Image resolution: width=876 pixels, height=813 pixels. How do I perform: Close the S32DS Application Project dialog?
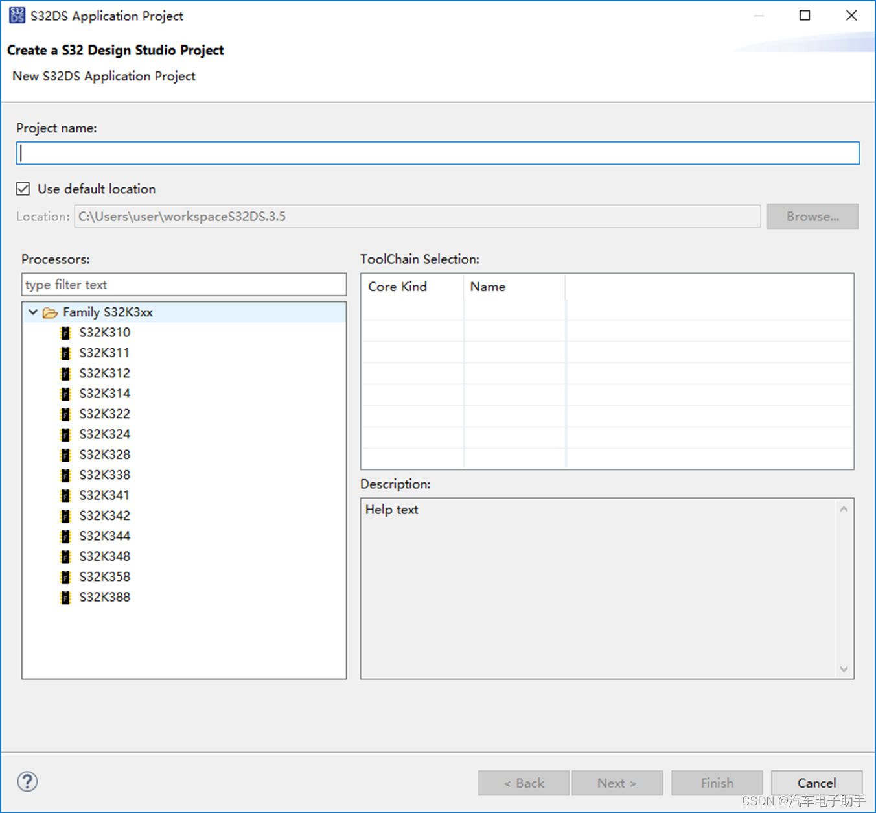coord(851,16)
